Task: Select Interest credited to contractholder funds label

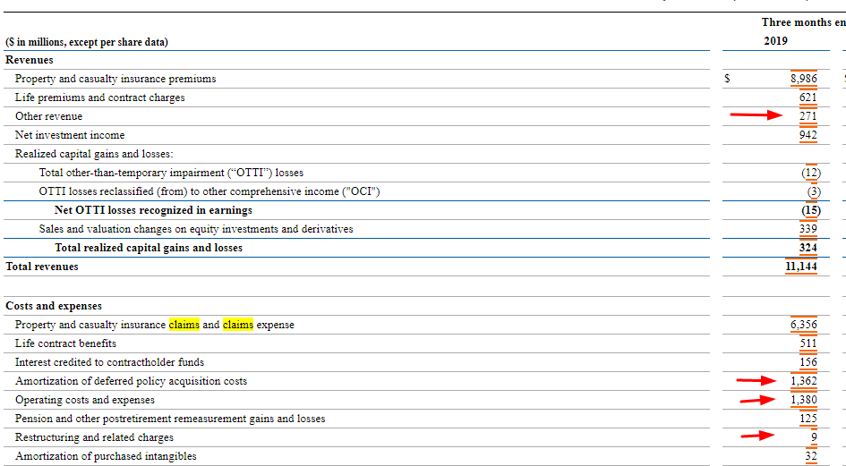Action: click(x=109, y=362)
